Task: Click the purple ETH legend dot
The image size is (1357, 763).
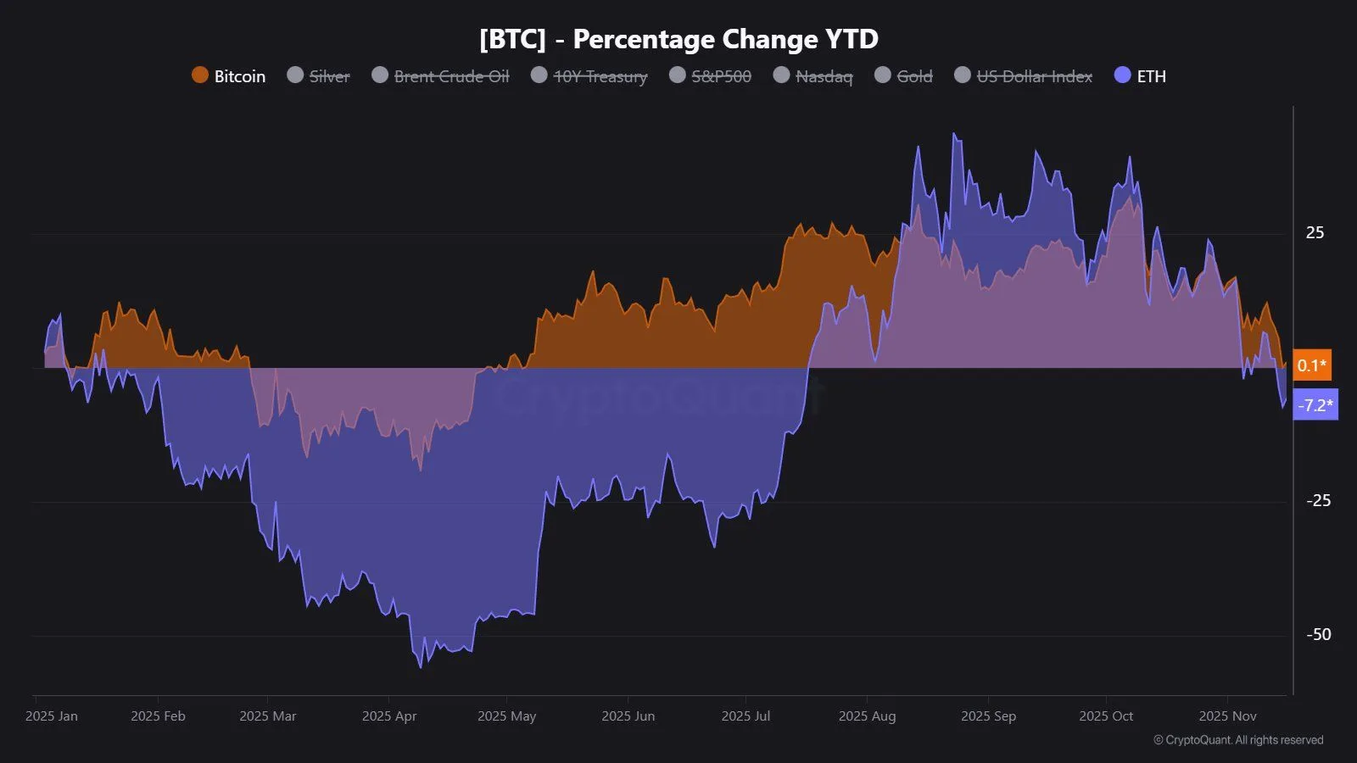Action: point(1123,75)
